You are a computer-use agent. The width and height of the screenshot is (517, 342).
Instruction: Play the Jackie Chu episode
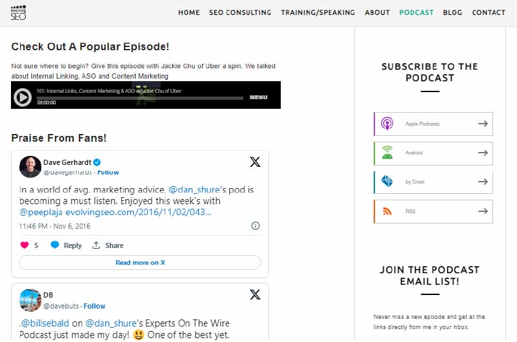click(x=23, y=97)
